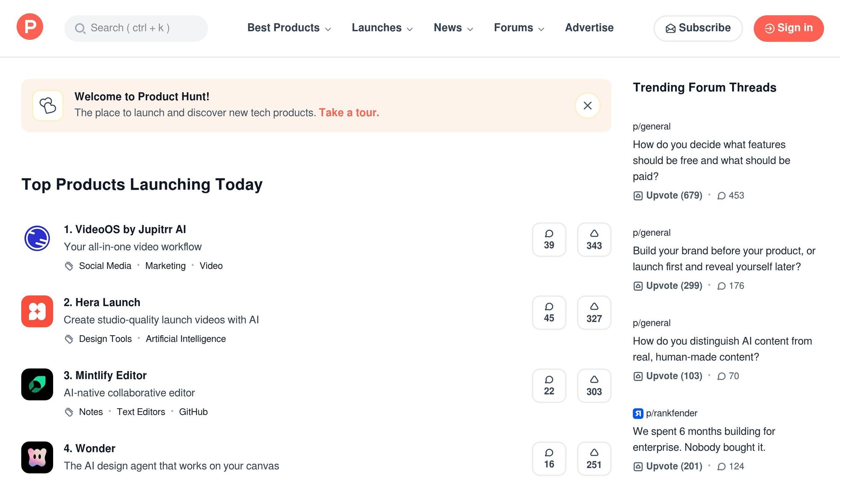Click tag icon beside Design Tools

69,339
